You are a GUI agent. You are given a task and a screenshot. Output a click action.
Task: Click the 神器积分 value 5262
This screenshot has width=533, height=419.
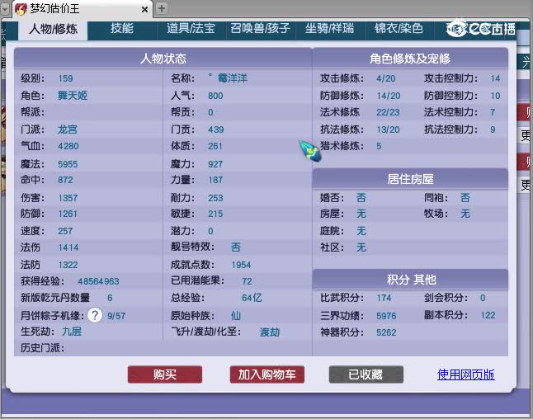pos(386,332)
